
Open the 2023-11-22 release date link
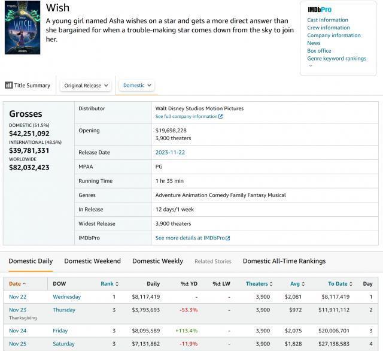[x=169, y=153]
